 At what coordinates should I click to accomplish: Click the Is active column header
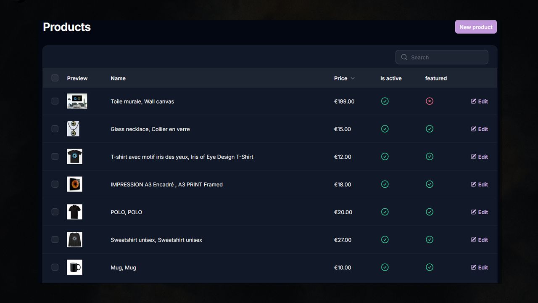coord(391,78)
